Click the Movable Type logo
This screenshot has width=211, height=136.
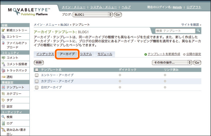pyautogui.click(x=29, y=12)
